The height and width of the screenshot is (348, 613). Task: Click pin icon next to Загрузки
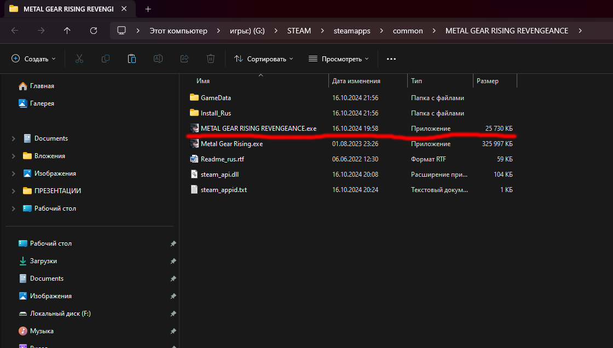173,261
